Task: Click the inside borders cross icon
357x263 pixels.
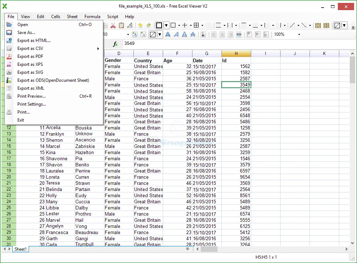Action: coord(185,25)
